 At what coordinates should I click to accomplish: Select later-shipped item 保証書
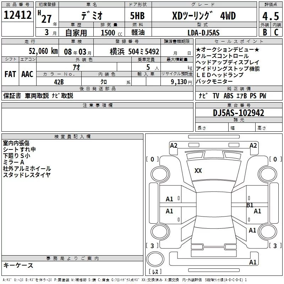(12, 96)
